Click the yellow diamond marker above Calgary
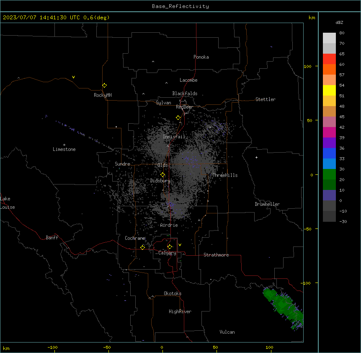Screen dimensions: 361x353 click(x=170, y=247)
